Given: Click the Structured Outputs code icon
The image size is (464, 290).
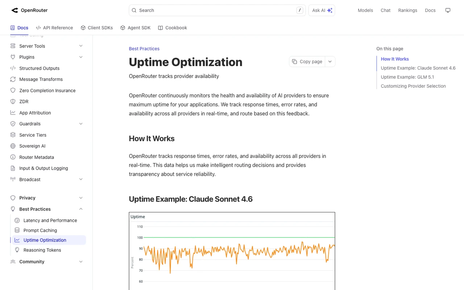Looking at the screenshot, I should click(x=13, y=68).
